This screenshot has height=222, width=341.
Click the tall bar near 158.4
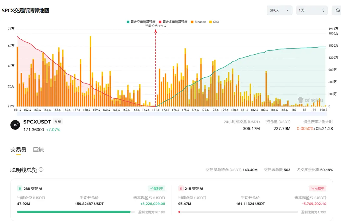[x=90, y=71]
